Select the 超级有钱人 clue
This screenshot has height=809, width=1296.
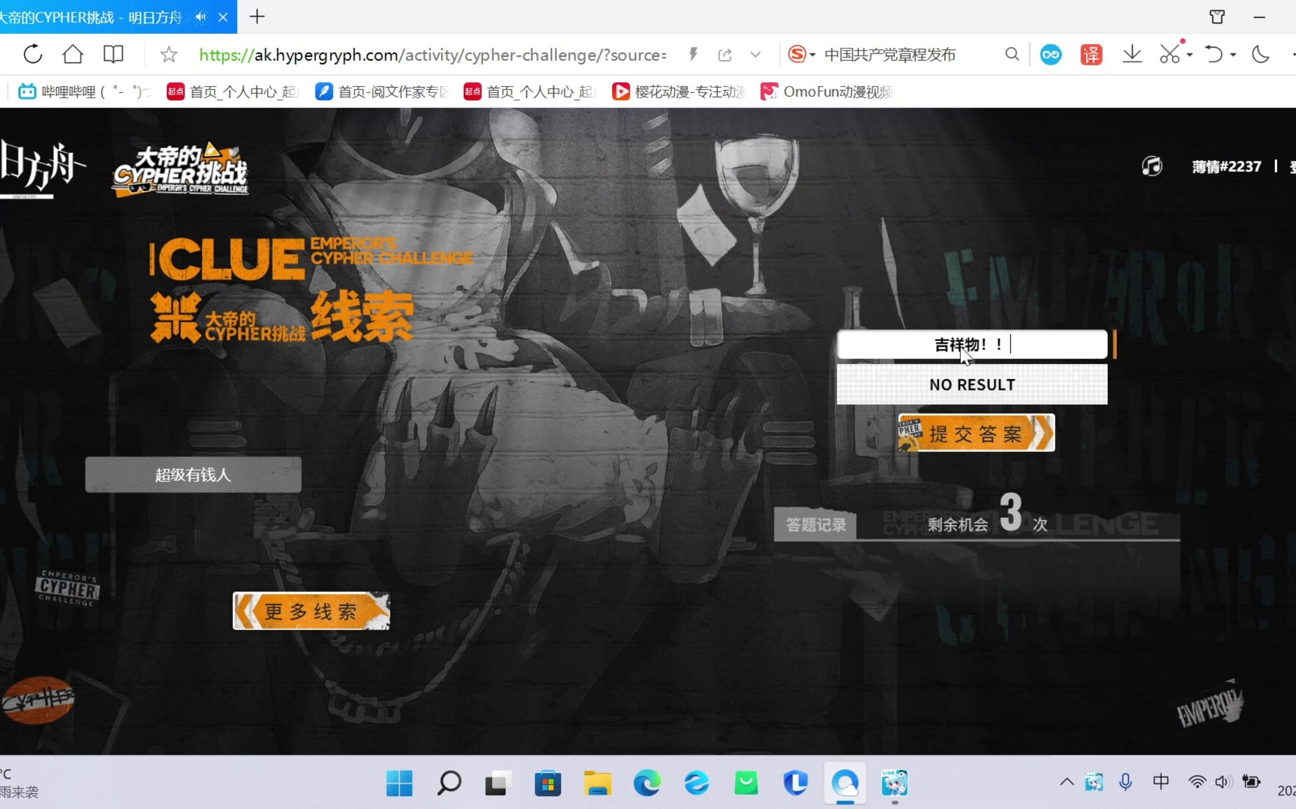click(x=193, y=475)
